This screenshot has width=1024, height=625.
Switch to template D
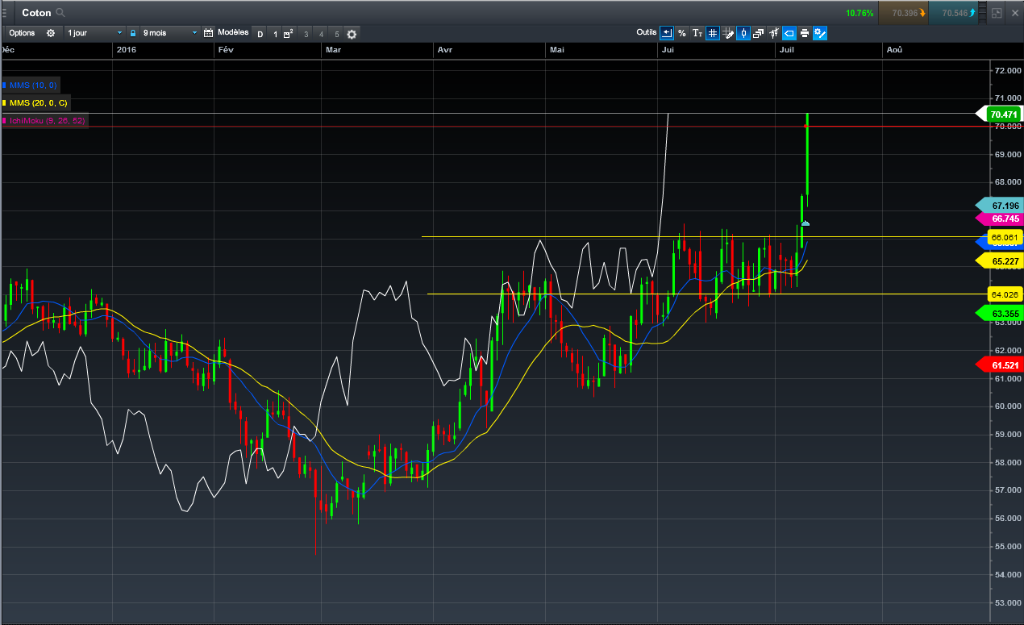(260, 34)
